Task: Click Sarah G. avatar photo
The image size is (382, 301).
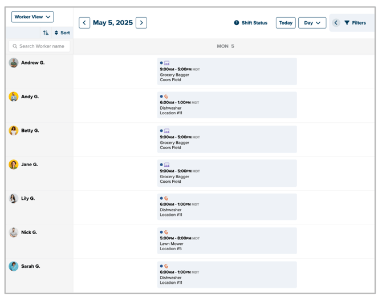Action: click(x=14, y=266)
